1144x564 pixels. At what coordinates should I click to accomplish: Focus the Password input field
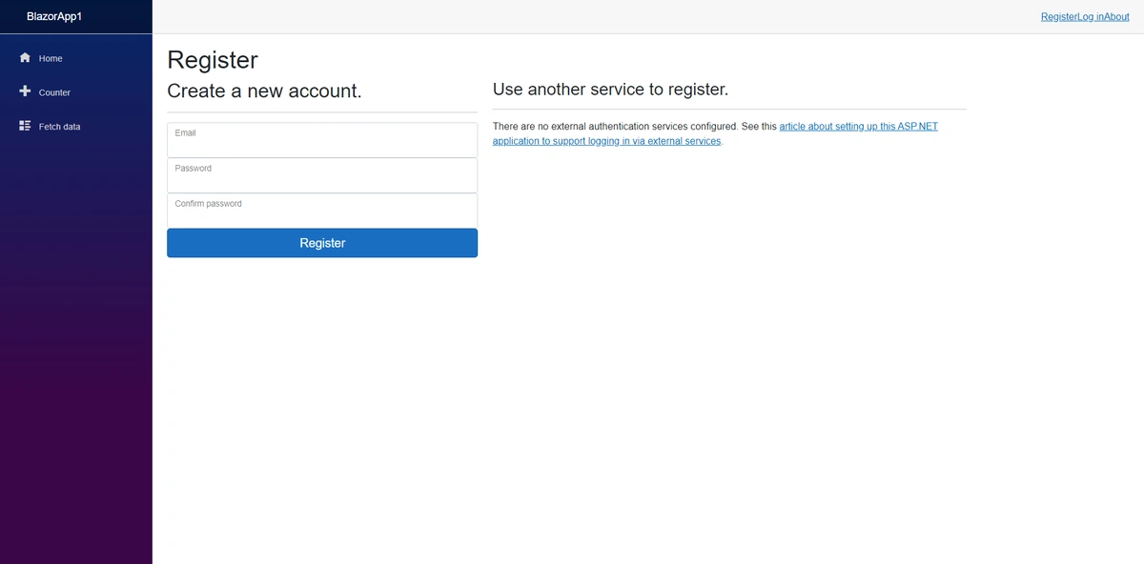click(x=322, y=175)
